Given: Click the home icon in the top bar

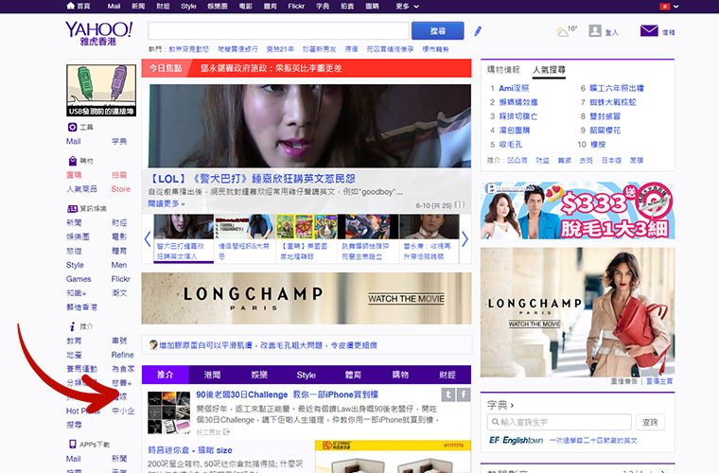Looking at the screenshot, I should tap(71, 6).
